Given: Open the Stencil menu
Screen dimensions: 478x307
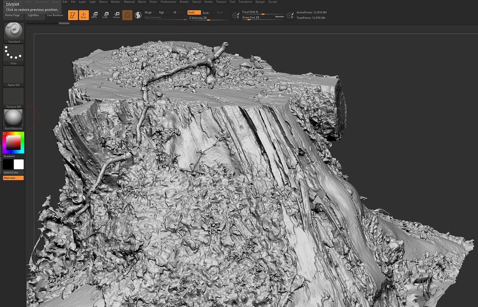Looking at the screenshot, I should [x=196, y=2].
